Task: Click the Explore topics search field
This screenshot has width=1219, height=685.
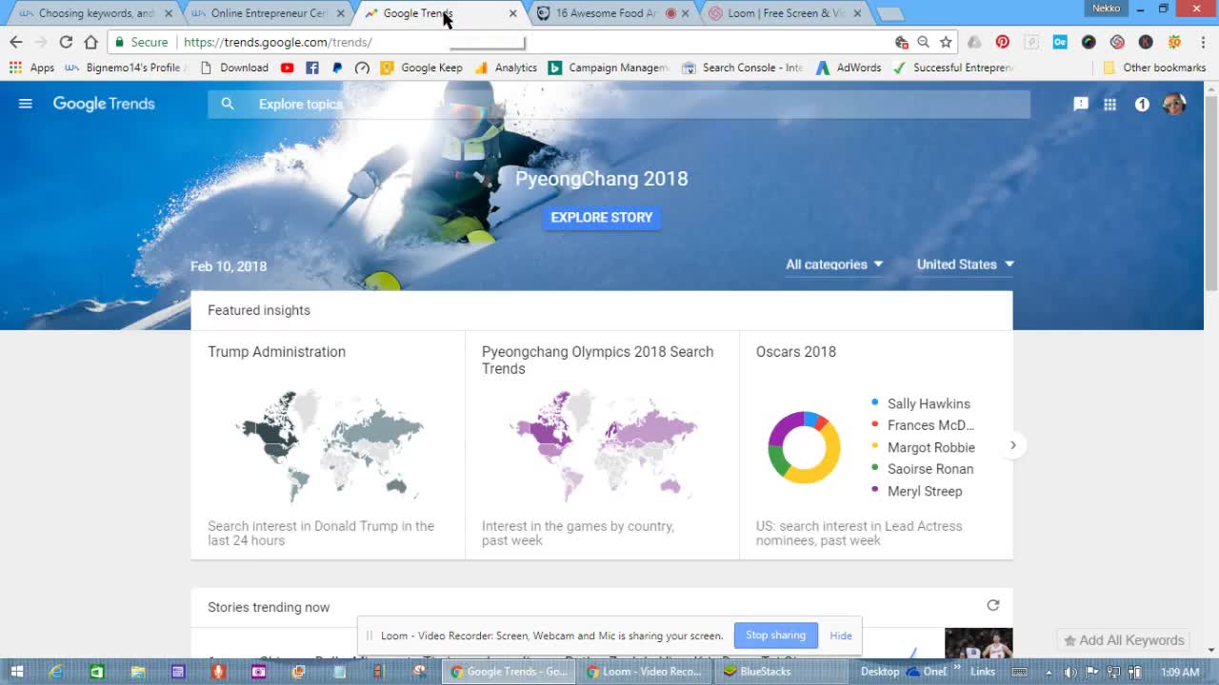Action: [x=619, y=104]
